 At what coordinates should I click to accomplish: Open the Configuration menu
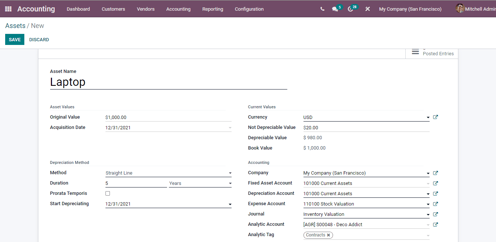(249, 9)
